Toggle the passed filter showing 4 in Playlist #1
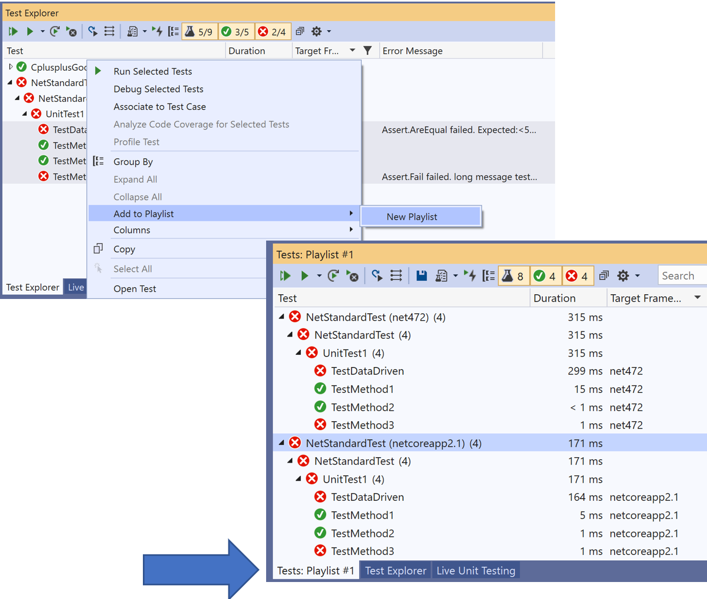The width and height of the screenshot is (707, 599). [546, 276]
